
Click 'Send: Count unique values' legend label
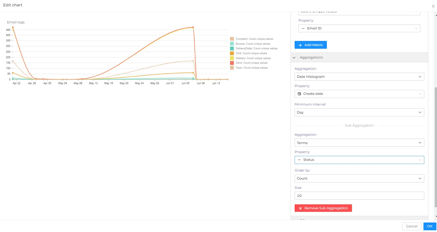pos(251,63)
